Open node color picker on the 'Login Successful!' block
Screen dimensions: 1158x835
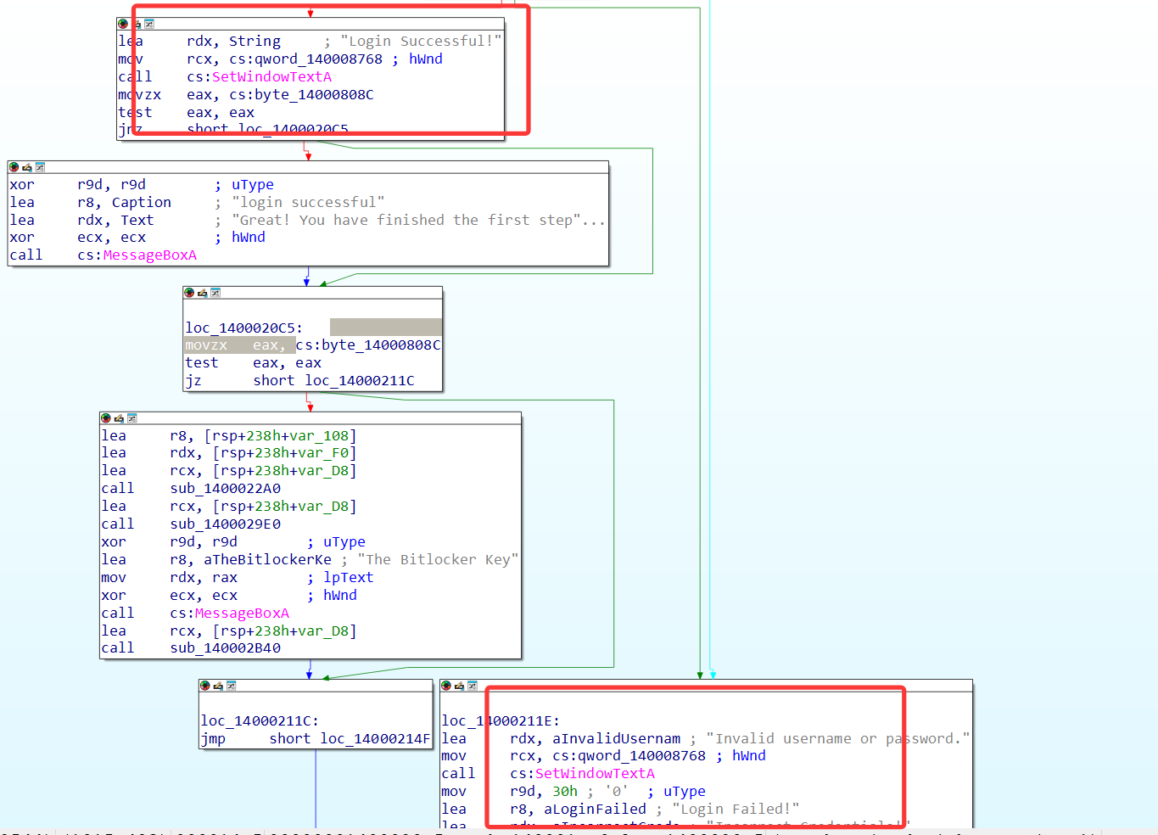[123, 24]
